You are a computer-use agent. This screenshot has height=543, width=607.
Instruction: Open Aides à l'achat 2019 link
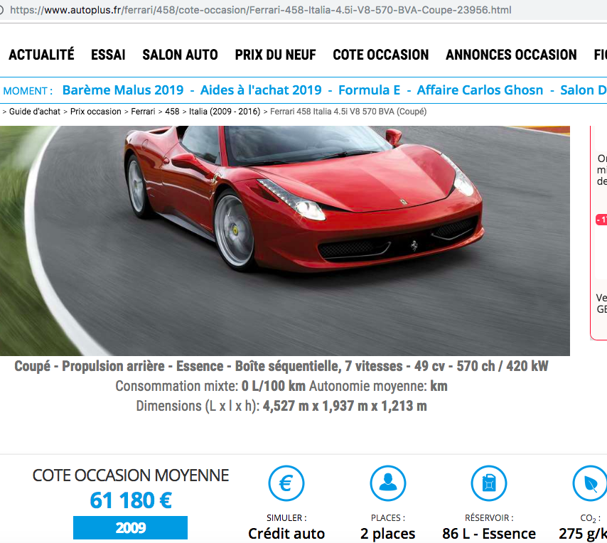coord(261,90)
